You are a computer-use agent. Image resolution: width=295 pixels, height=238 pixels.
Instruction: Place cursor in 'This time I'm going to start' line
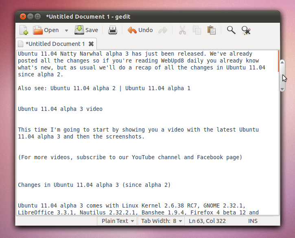pyautogui.click(x=138, y=130)
